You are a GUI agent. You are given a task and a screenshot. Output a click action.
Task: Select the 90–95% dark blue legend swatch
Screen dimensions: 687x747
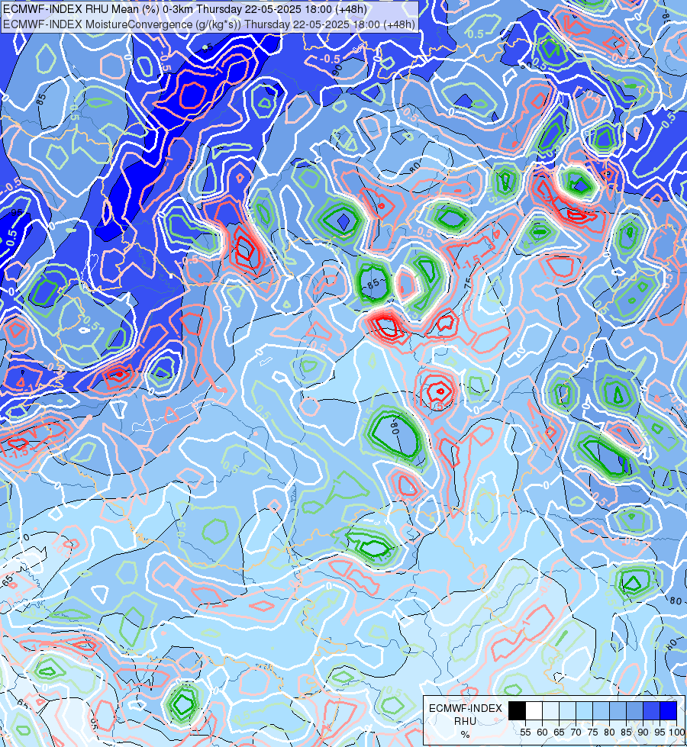point(651,710)
